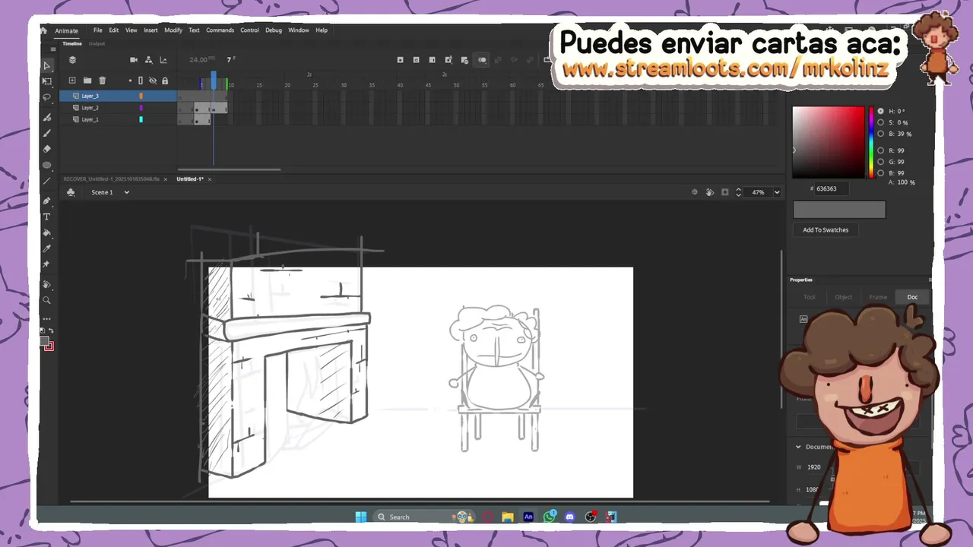973x547 pixels.
Task: Toggle Layer_3 orange outline color chip
Action: coord(141,96)
